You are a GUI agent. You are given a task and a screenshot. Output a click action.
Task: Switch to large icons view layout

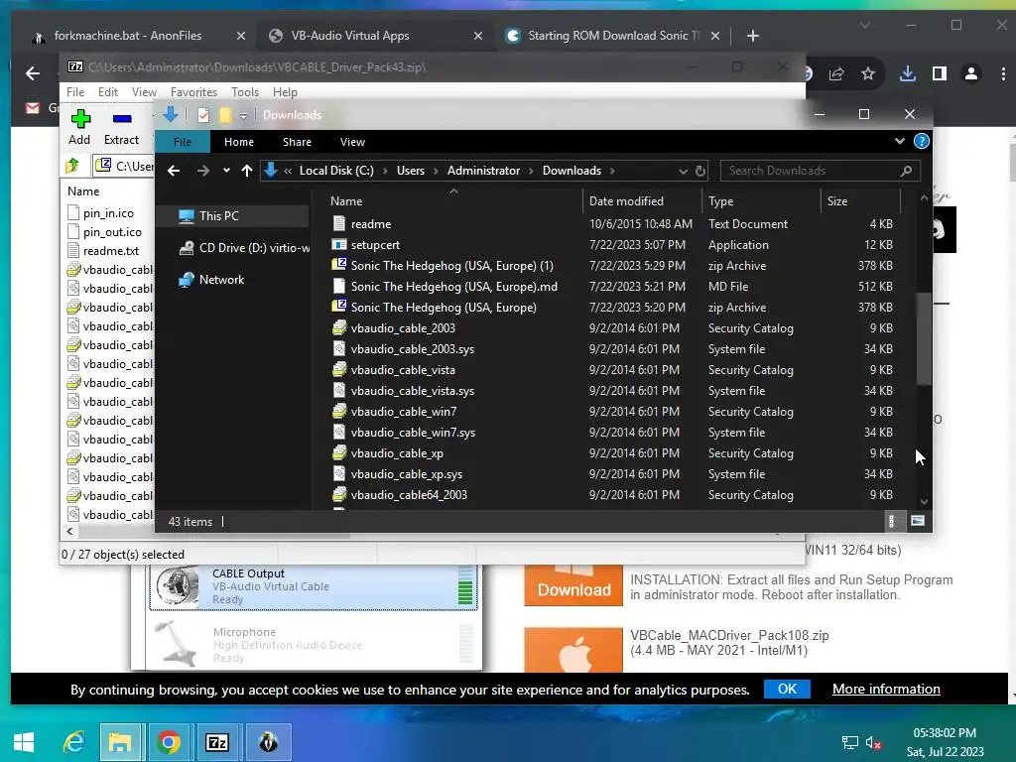(x=918, y=521)
